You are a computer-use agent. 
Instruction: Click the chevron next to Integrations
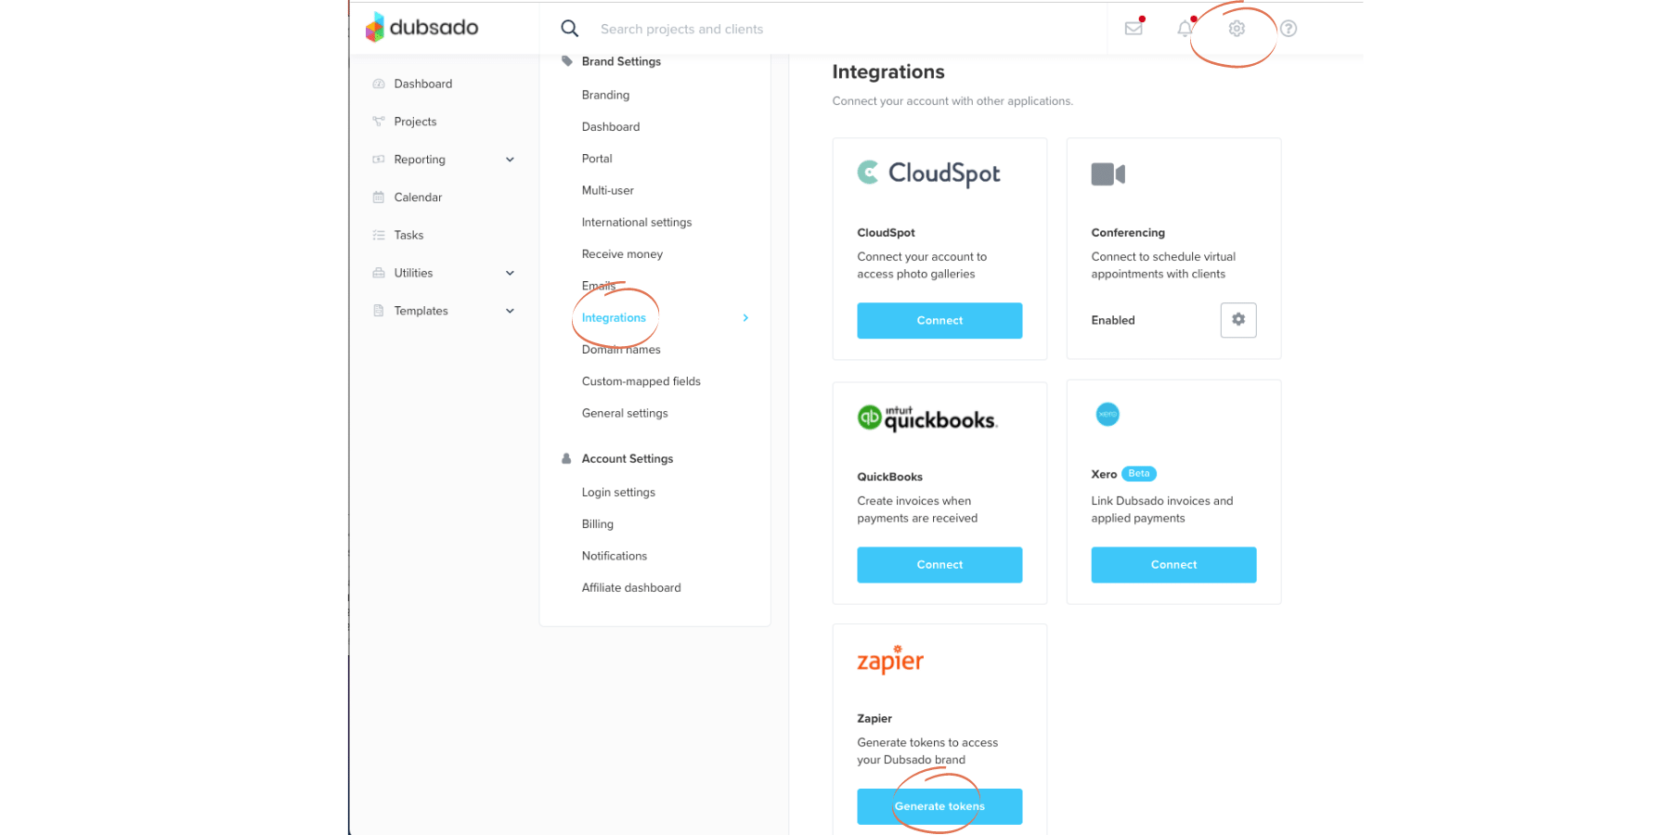click(745, 318)
